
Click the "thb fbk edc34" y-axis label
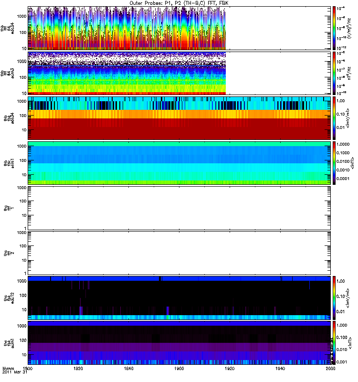point(9,118)
